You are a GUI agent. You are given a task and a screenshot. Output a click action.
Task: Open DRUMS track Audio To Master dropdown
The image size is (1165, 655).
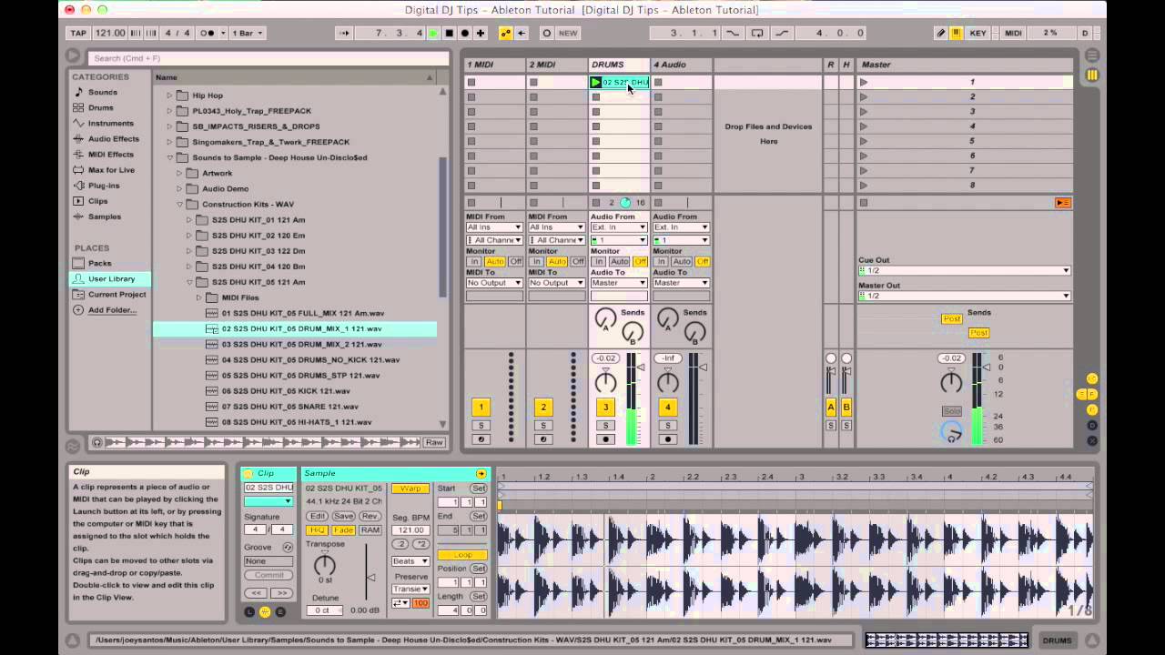(x=619, y=283)
